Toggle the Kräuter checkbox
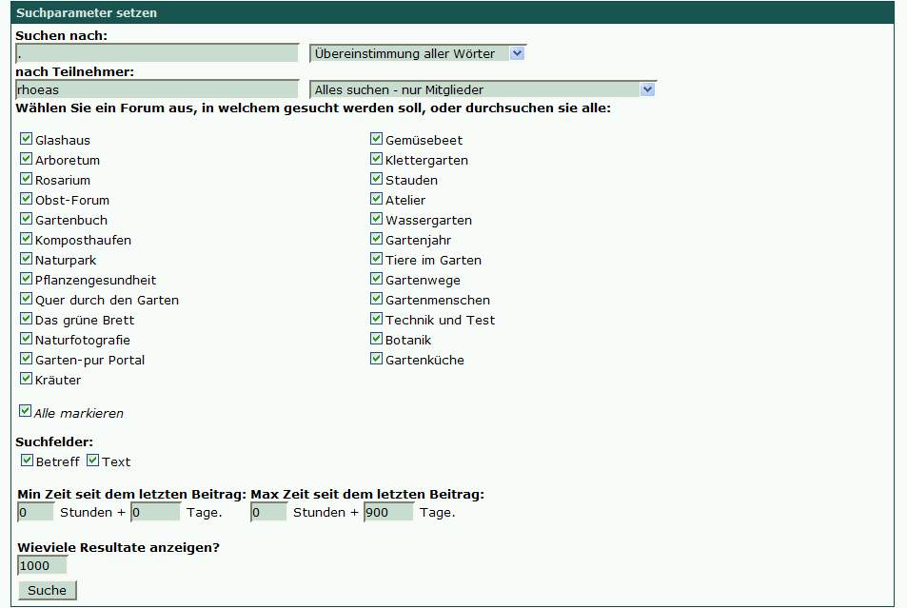Image resolution: width=907 pixels, height=608 pixels. click(26, 379)
